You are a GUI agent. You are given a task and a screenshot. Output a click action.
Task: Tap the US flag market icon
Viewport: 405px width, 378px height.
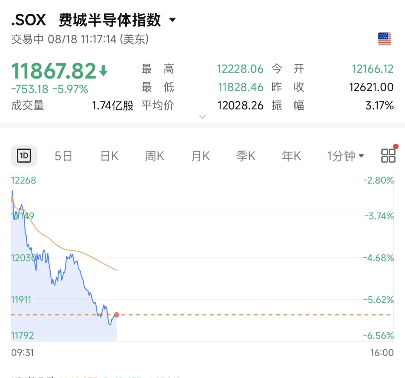point(385,39)
